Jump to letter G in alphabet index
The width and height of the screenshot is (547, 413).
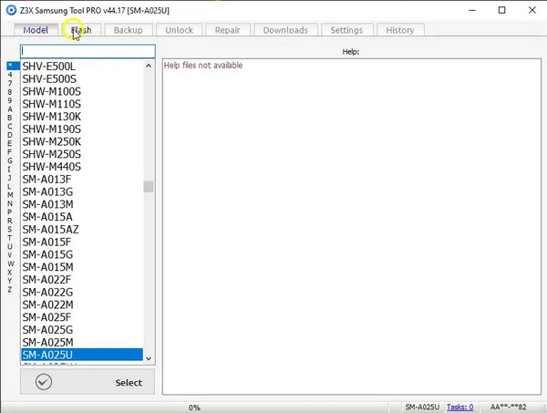10,160
